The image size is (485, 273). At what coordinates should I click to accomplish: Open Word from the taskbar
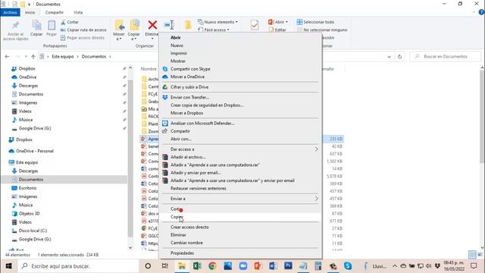273,266
